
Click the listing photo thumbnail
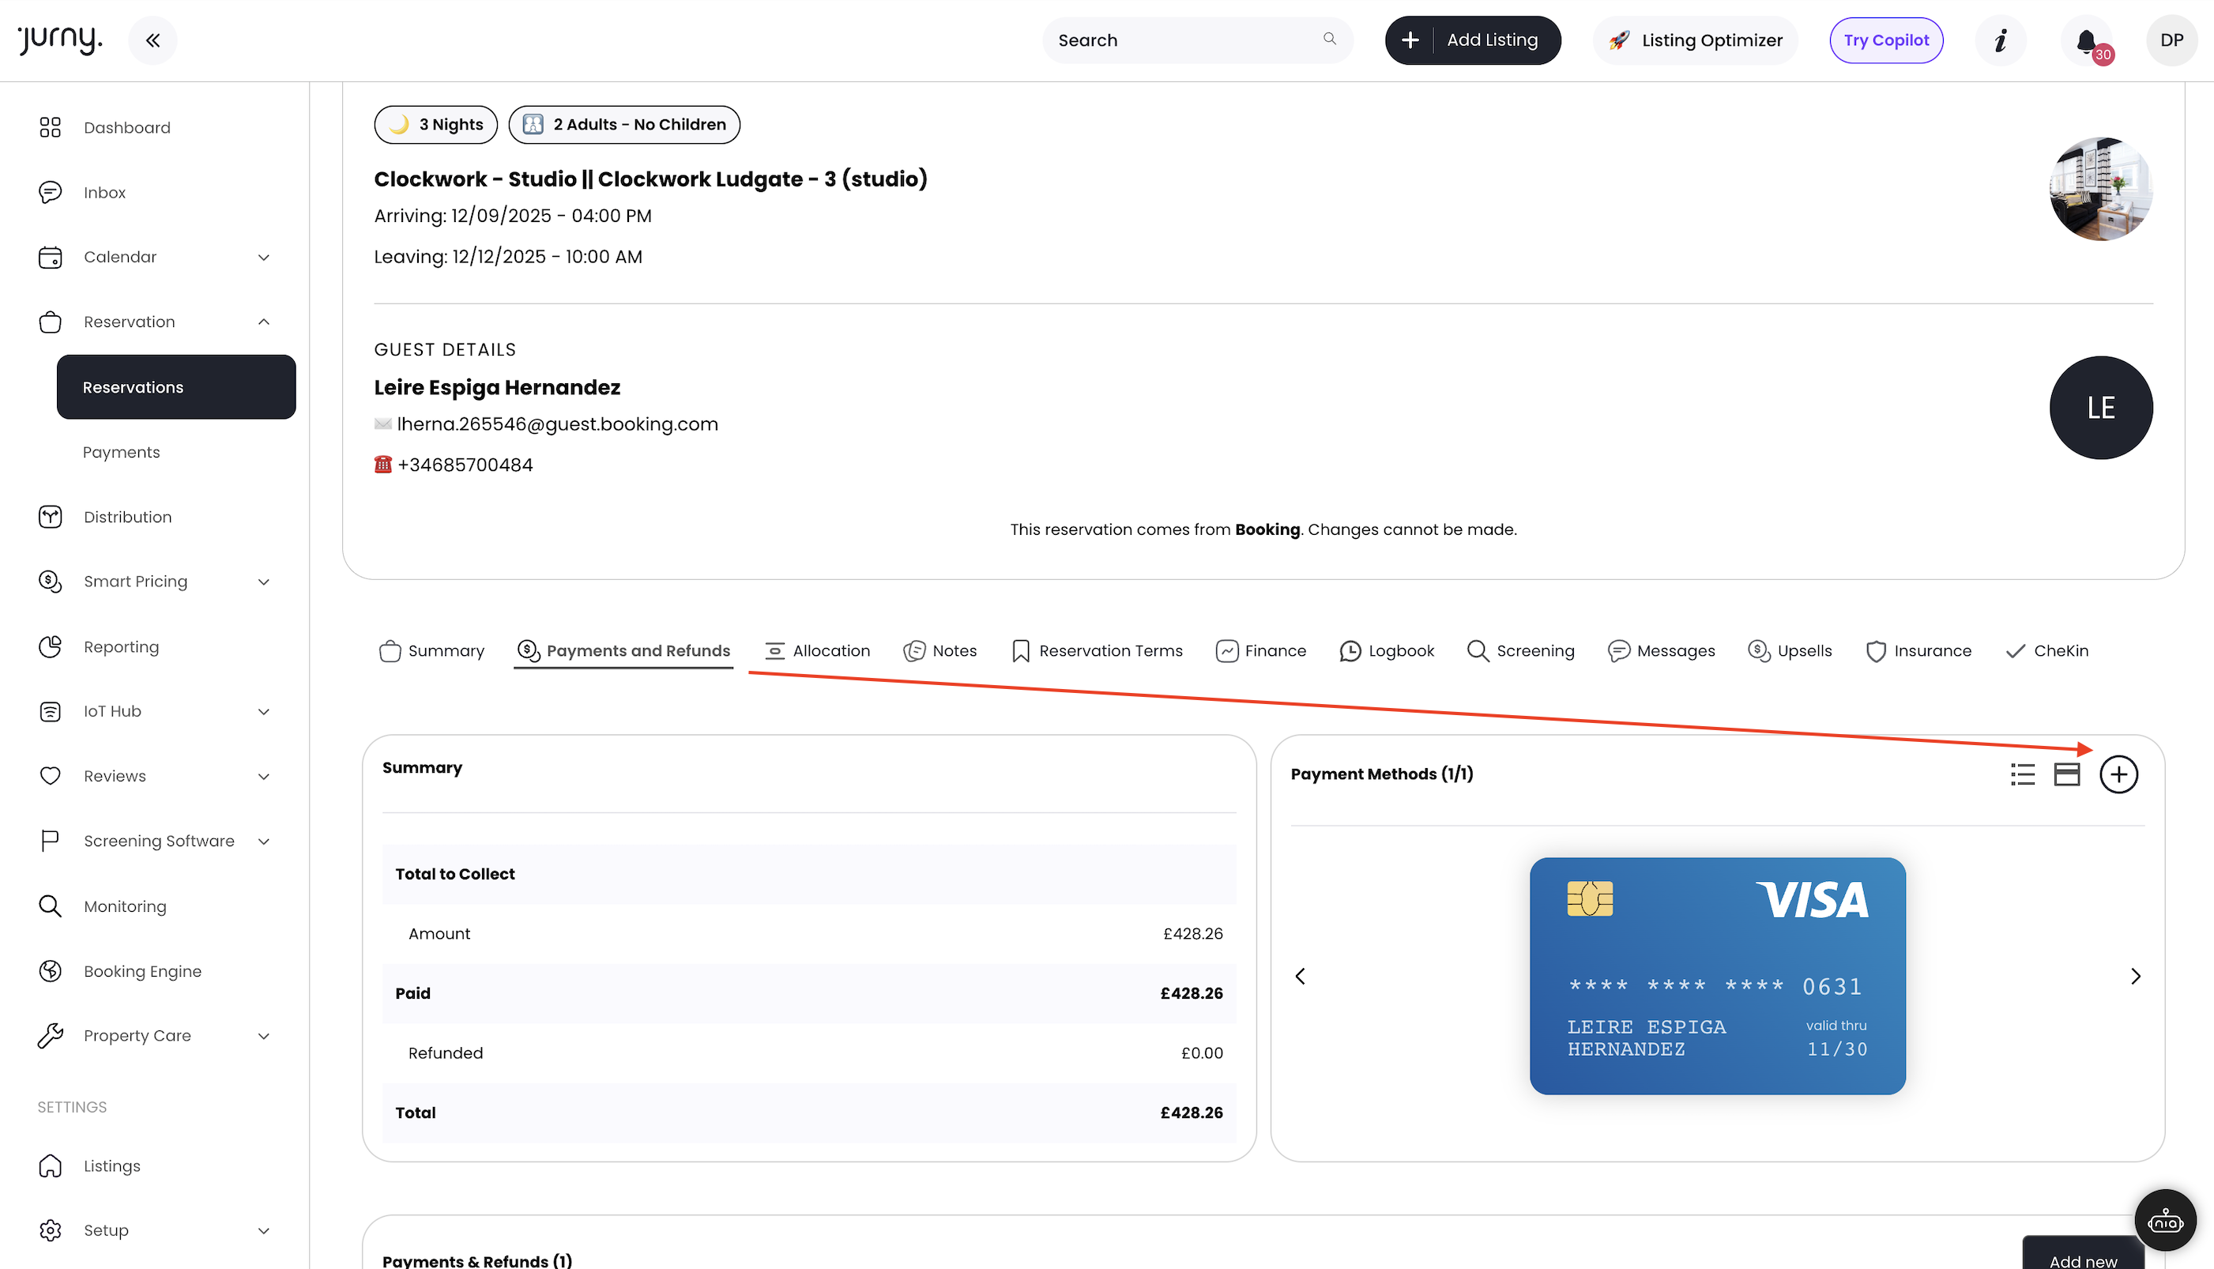(x=2100, y=189)
